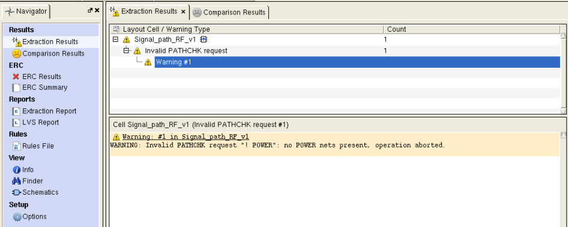Open Setup Options
Screen dimensions: 568x227
click(34, 216)
